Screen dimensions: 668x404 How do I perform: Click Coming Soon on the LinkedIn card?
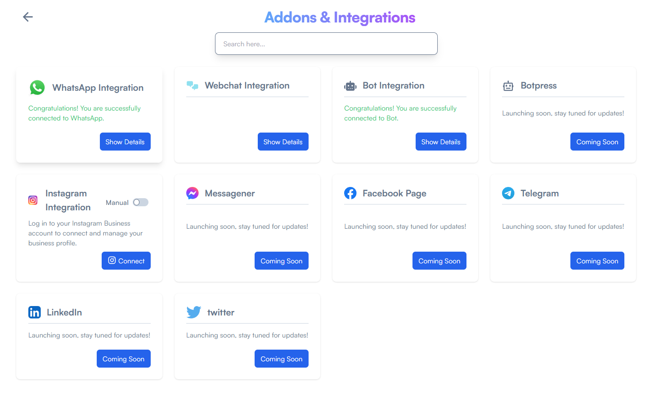click(x=124, y=359)
